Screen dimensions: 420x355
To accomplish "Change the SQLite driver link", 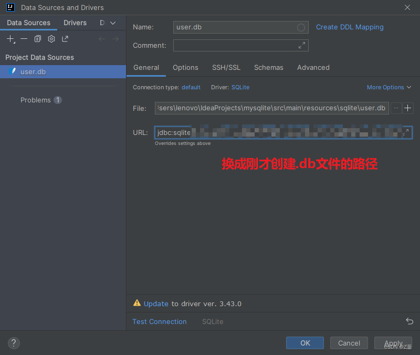I will 240,87.
